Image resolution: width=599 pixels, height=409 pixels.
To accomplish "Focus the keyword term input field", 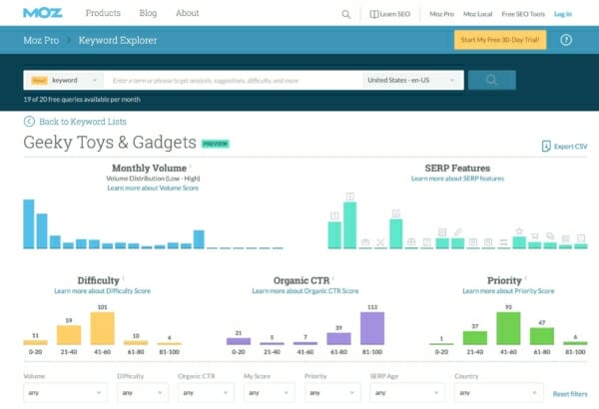I will (x=235, y=80).
